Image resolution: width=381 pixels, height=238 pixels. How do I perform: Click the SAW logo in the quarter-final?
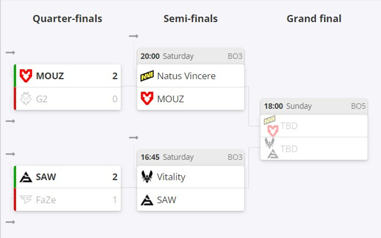coord(26,177)
